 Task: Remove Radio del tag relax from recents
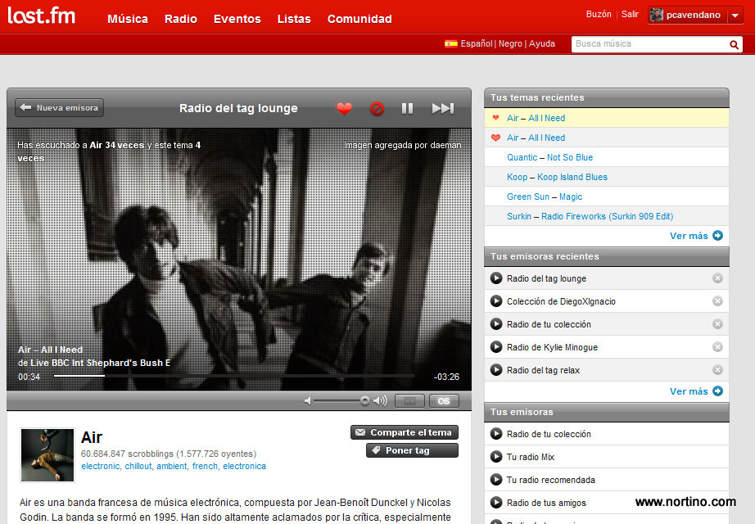point(717,370)
